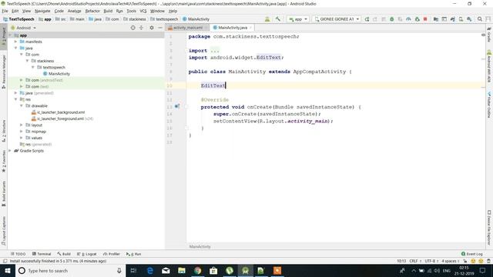
Task: Click the '4 spaces' indent entry
Action: pyautogui.click(x=450, y=261)
